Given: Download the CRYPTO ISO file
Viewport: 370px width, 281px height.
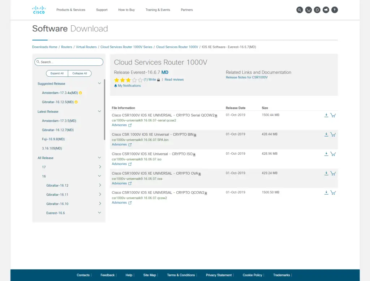Looking at the screenshot, I should pos(326,154).
